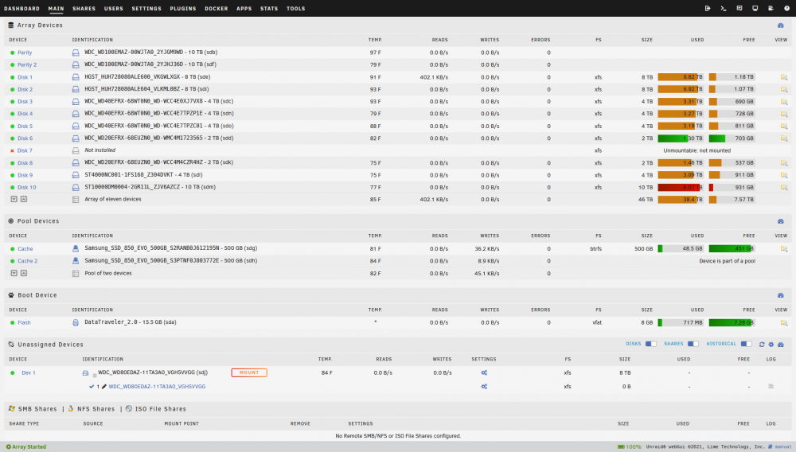Click pool totals up-arrow toggle

coord(23,274)
